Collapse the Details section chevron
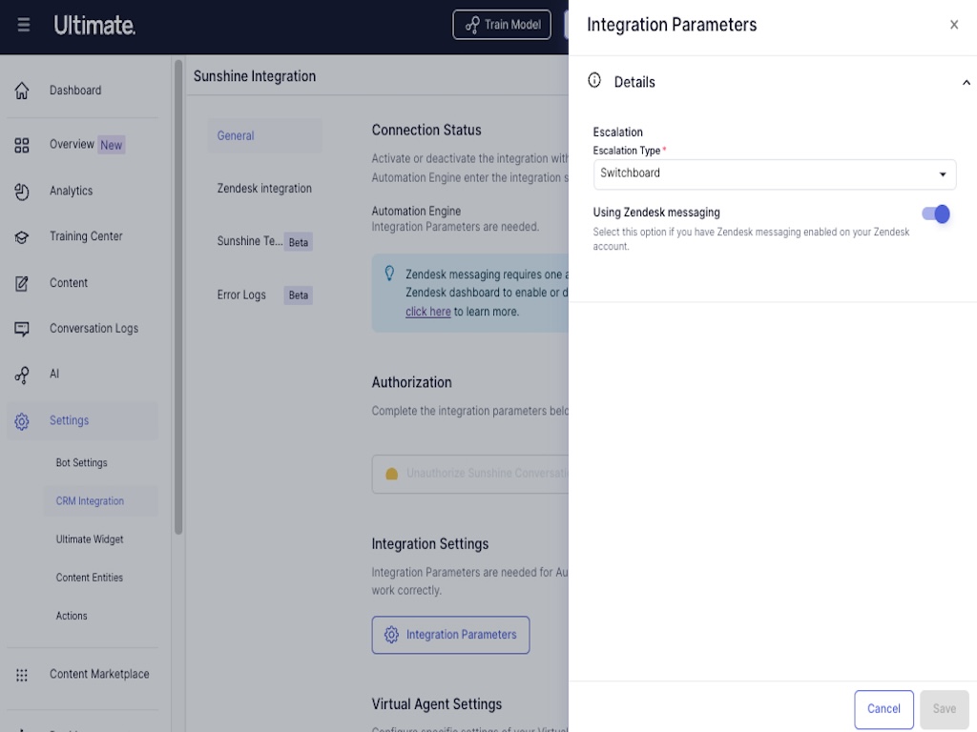The image size is (977, 732). [x=966, y=83]
